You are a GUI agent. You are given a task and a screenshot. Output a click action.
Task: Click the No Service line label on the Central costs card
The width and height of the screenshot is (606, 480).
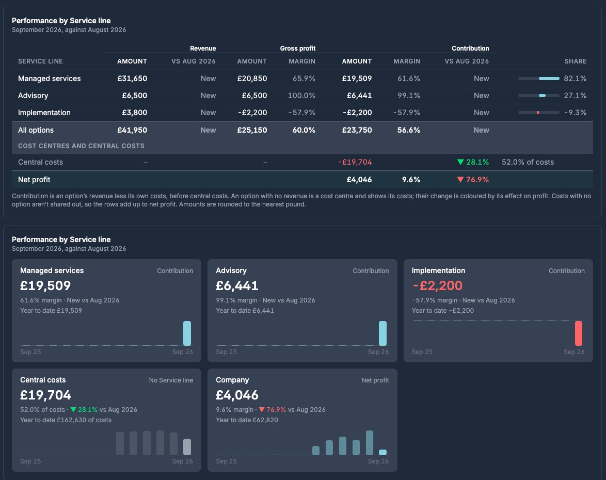tap(171, 380)
